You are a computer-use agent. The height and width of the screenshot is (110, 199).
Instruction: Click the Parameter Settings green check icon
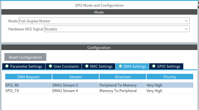(7, 66)
